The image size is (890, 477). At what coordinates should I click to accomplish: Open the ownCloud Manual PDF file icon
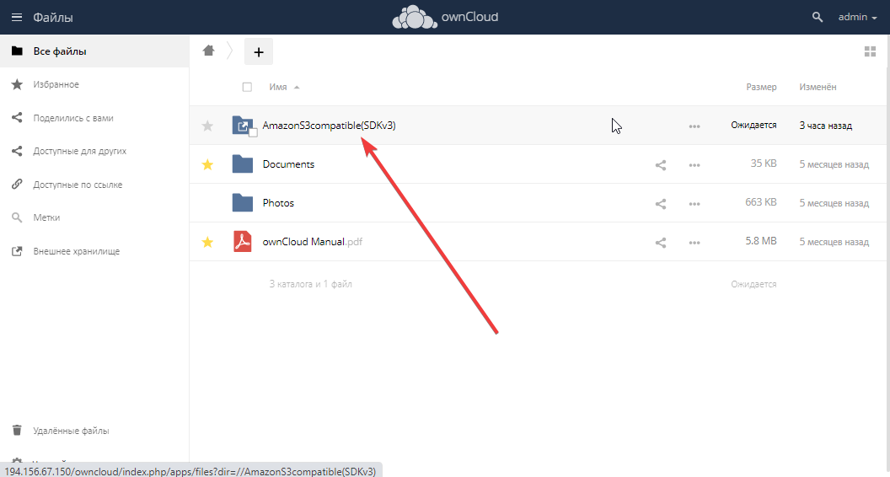242,243
